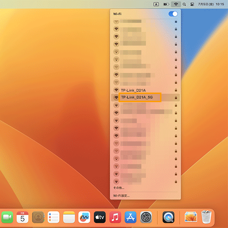
Task: Open Apple TV app in Dock
Action: 100,217
